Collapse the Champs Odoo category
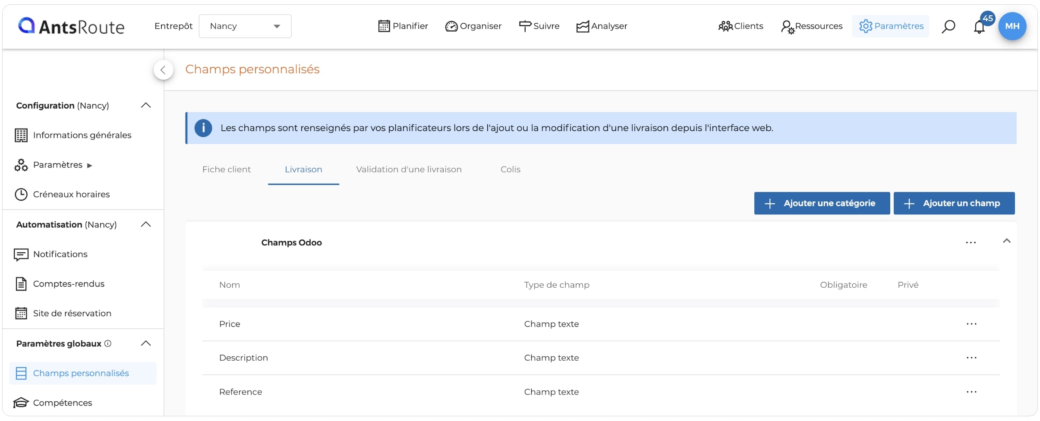Viewport: 1040px width, 421px height. (1007, 241)
